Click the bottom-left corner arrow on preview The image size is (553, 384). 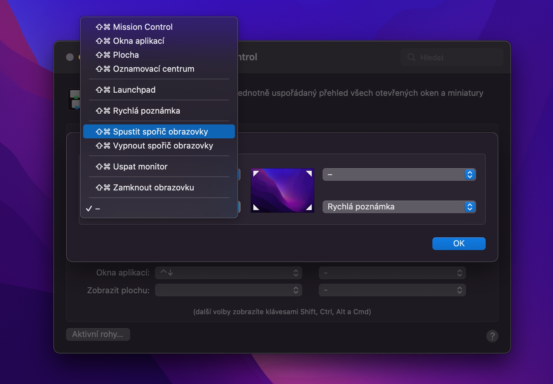256,208
